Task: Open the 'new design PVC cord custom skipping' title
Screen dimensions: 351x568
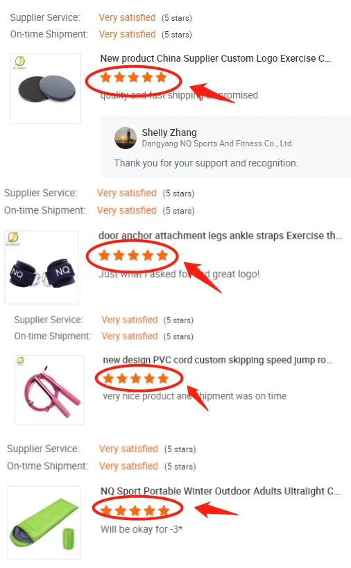Action: click(x=217, y=360)
